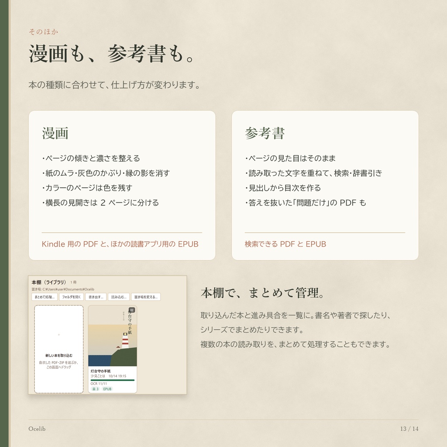Image resolution: width=447 pixels, height=447 pixels.
Task: Click the OCR 11/11 status text
Action: (99, 384)
